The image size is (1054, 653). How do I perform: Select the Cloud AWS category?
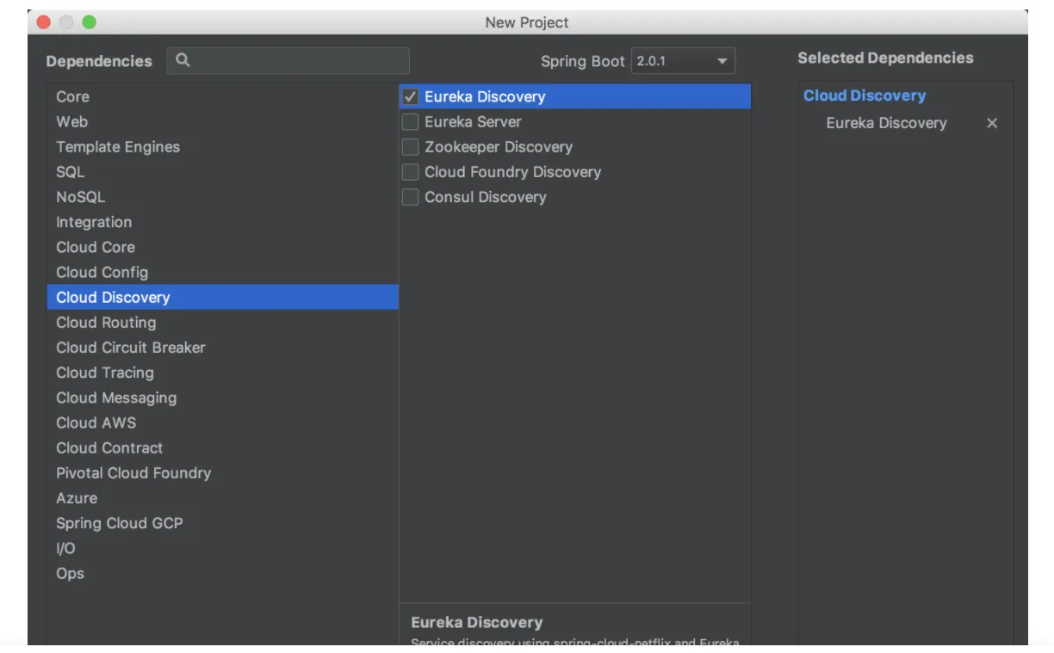click(222, 422)
